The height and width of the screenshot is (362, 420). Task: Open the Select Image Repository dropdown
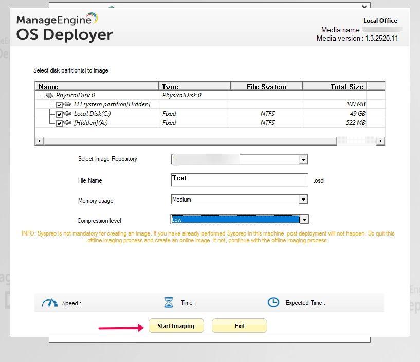303,160
